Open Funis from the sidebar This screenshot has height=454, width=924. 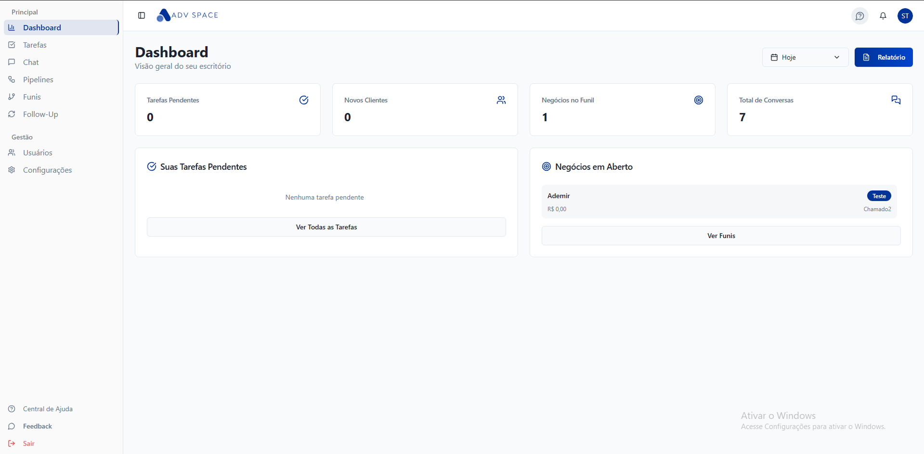61,97
